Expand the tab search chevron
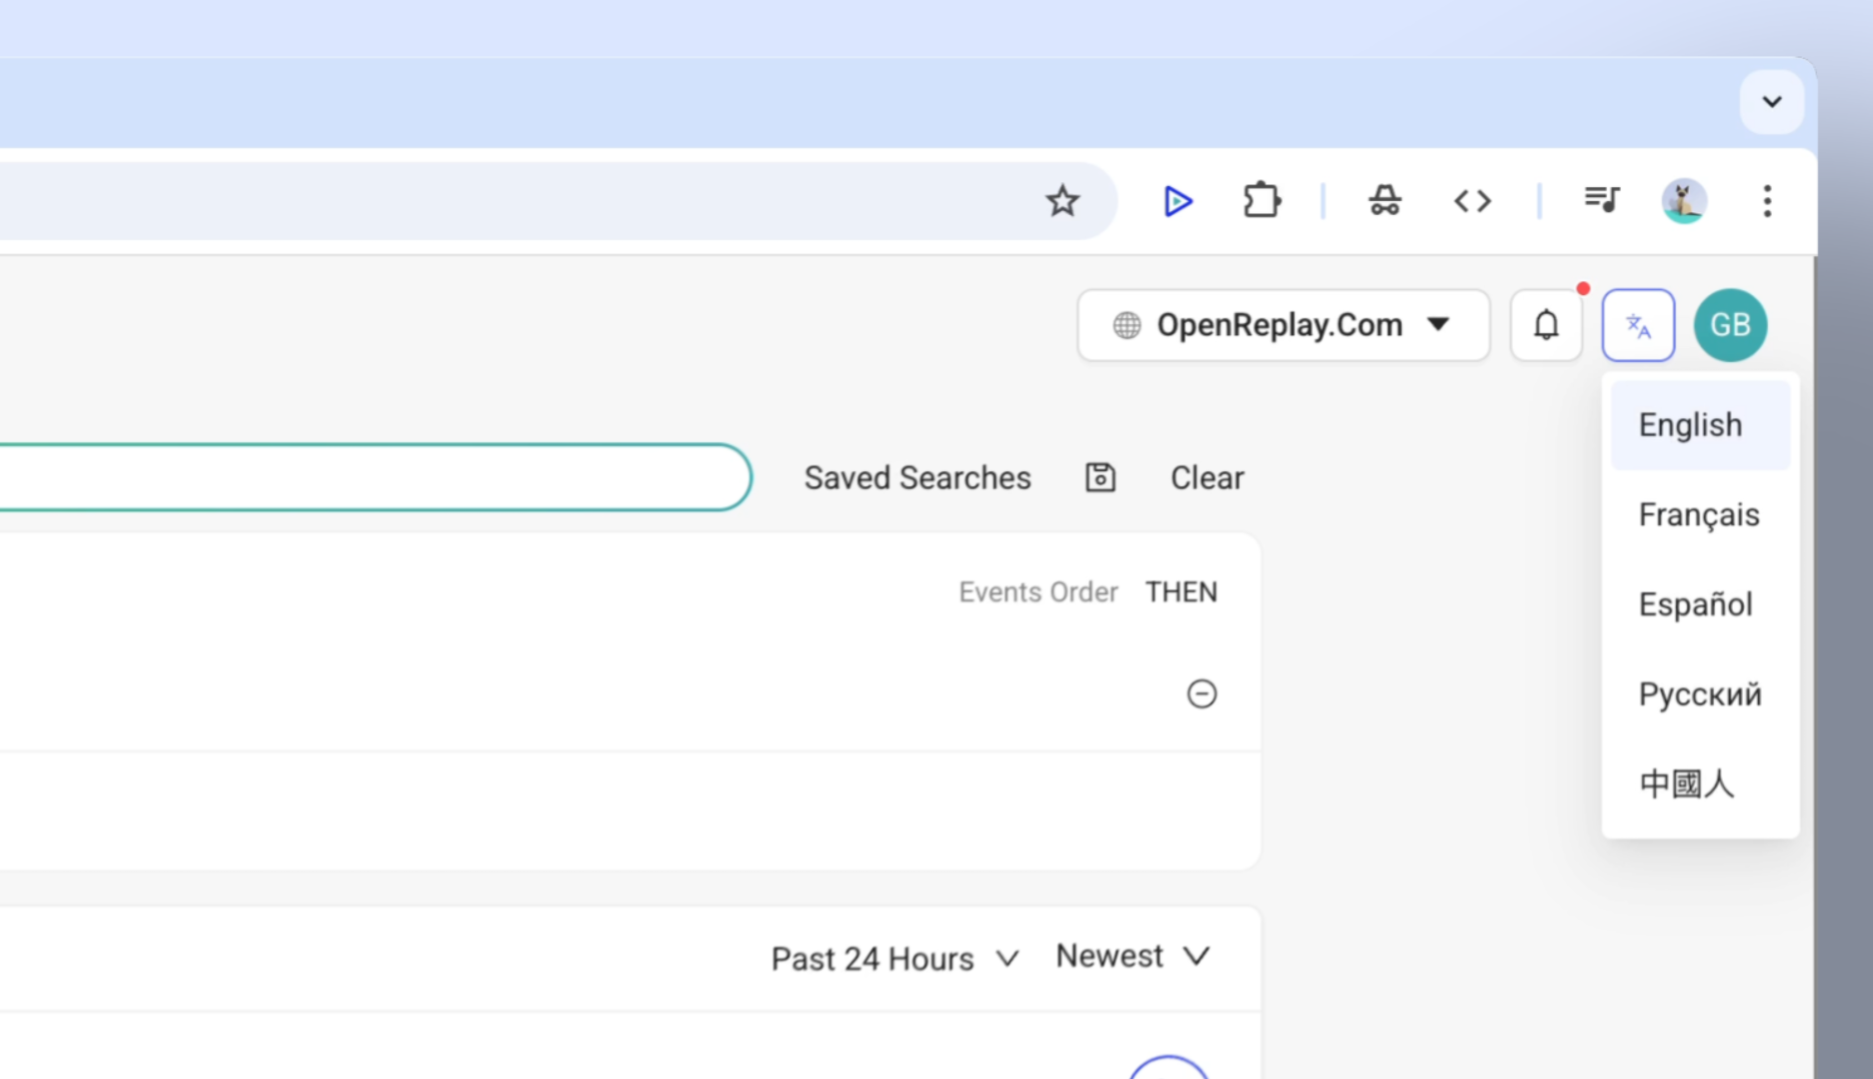Viewport: 1873px width, 1079px height. (1772, 101)
